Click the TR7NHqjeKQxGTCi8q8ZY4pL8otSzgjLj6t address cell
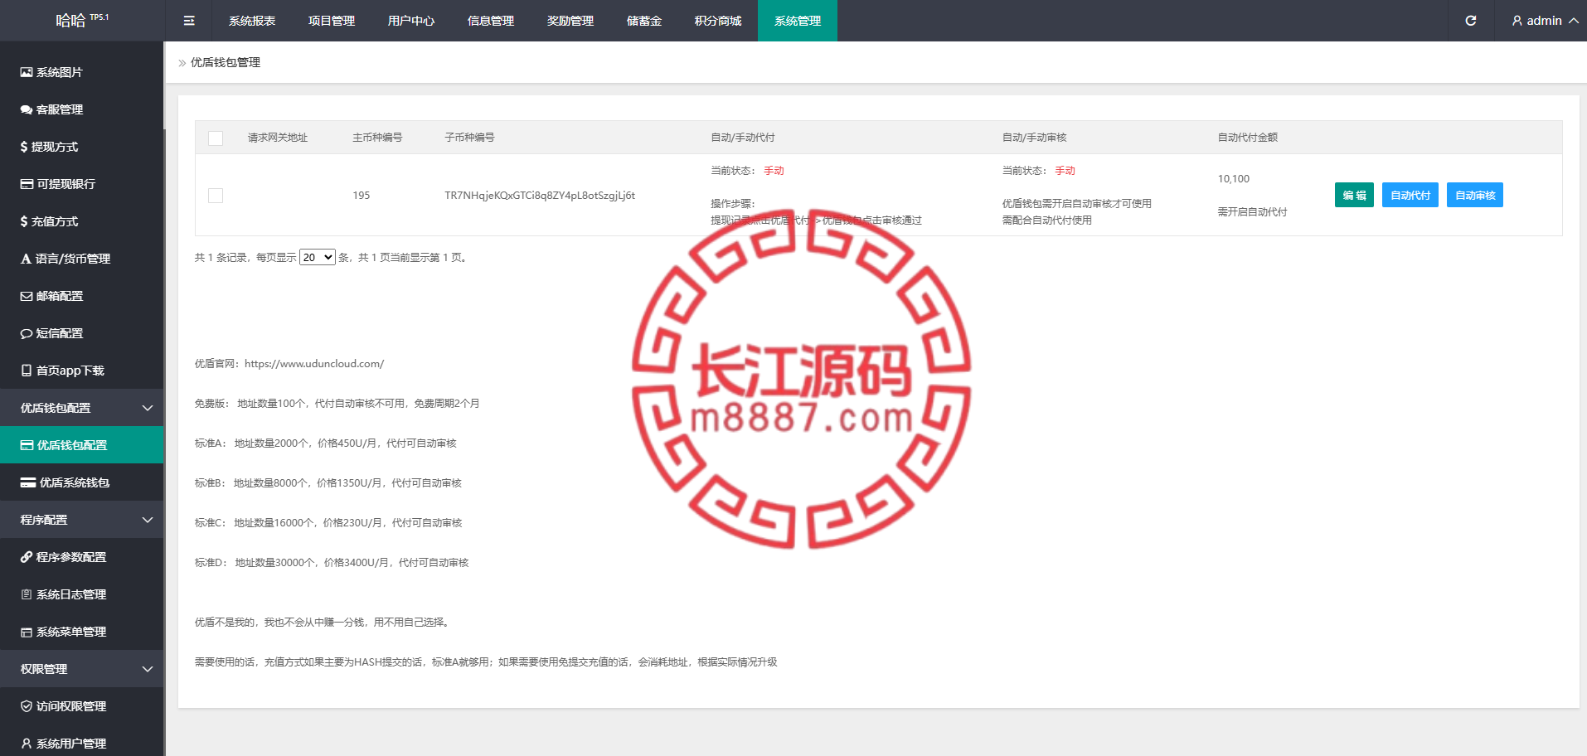 click(540, 196)
